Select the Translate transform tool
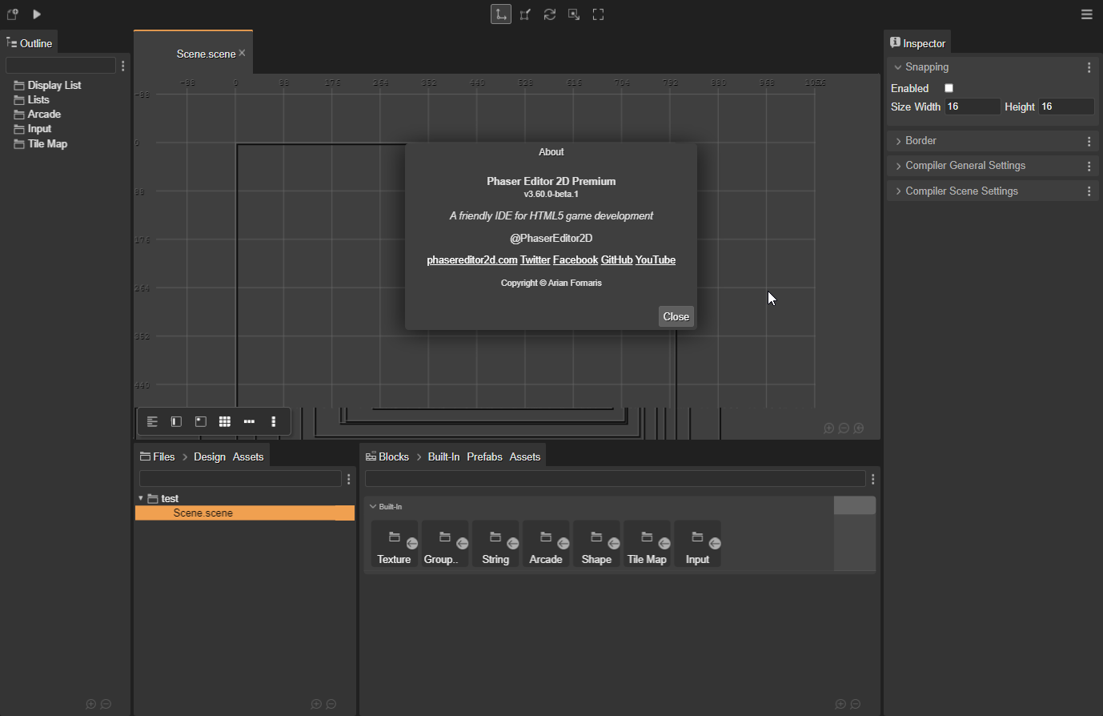Screen dimensions: 1103x716 [500, 14]
